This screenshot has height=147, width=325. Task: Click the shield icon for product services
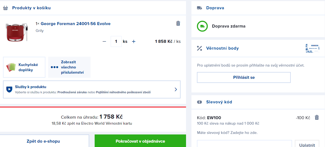point(9,89)
